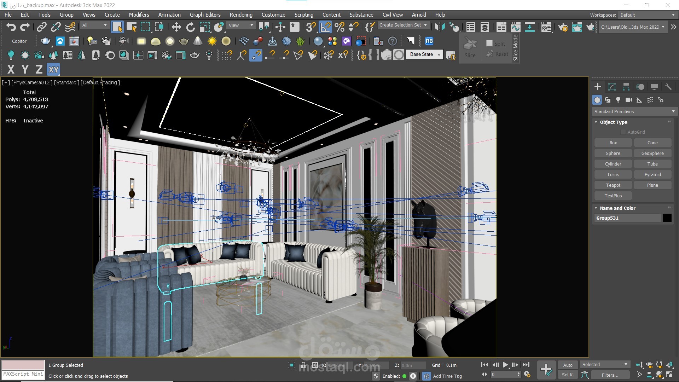Click the Play Animation button
This screenshot has height=382, width=679.
click(505, 365)
